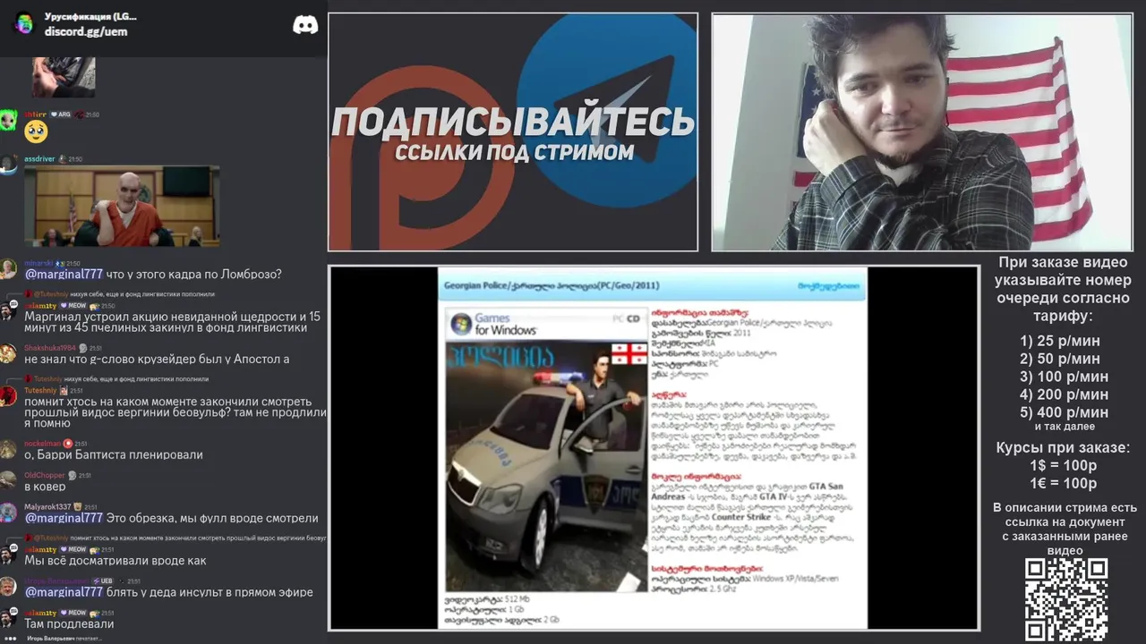Click @marginal777 mention in the Ломброзо message
The width and height of the screenshot is (1146, 644).
coord(64,275)
